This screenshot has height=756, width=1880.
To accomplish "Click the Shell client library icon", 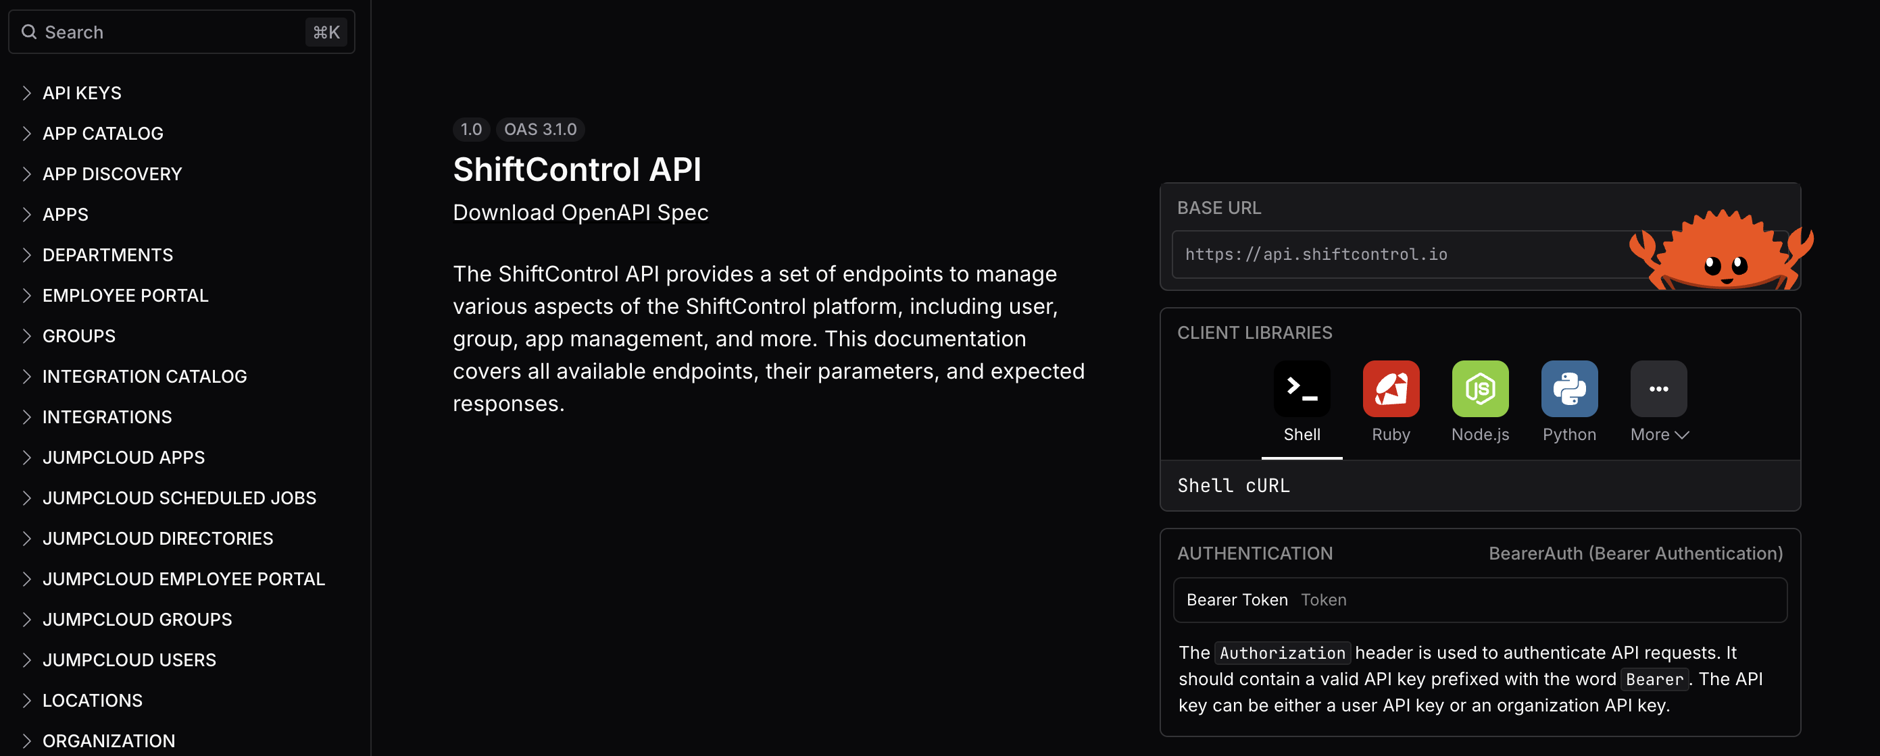I will pos(1302,388).
